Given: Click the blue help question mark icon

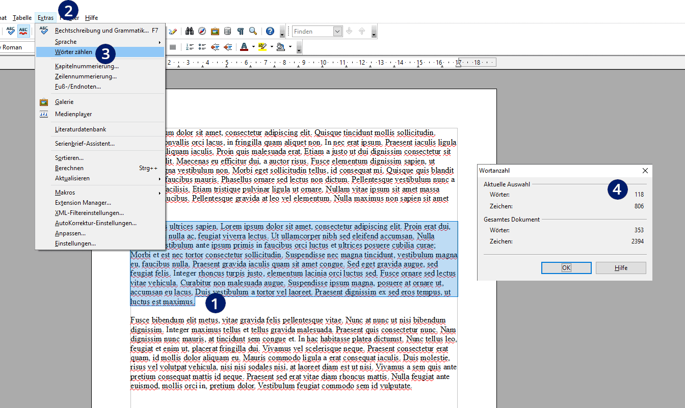Looking at the screenshot, I should click(270, 31).
